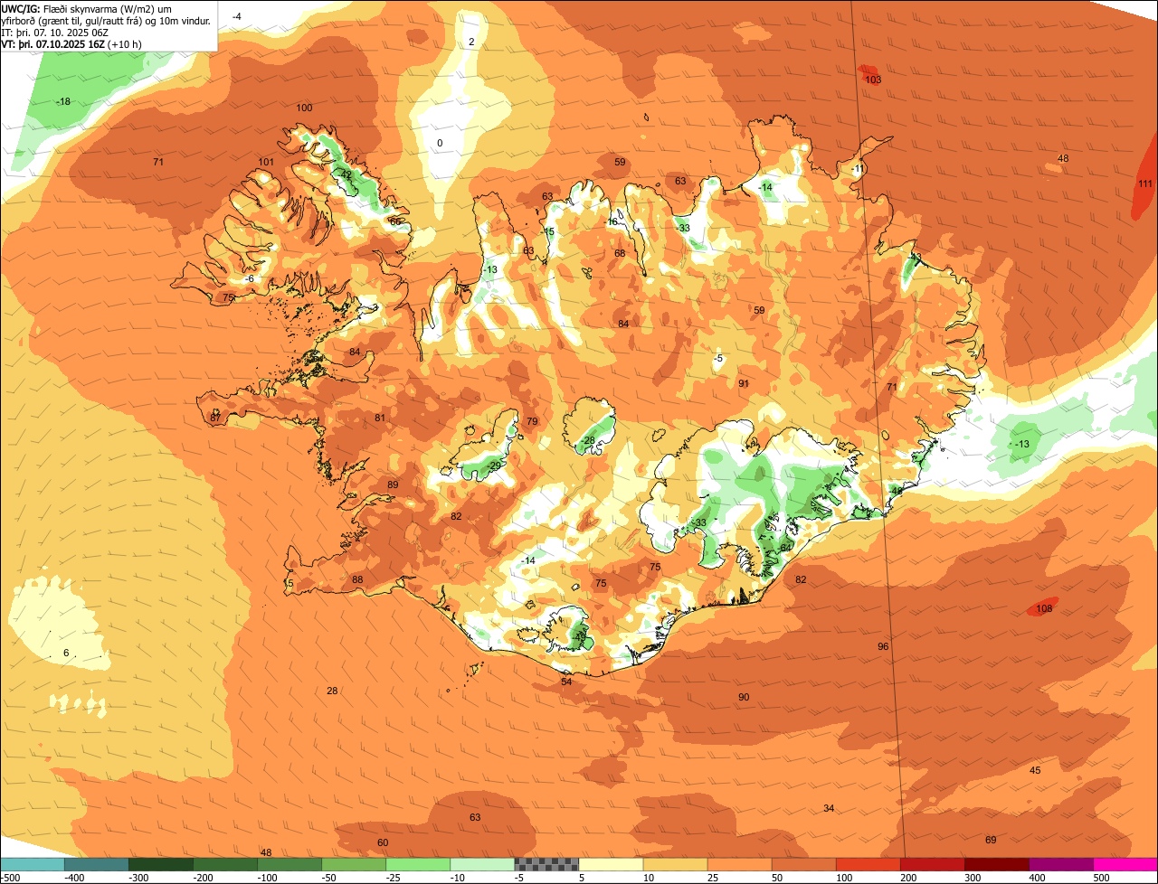Click the '-42' value on the map

(344, 174)
